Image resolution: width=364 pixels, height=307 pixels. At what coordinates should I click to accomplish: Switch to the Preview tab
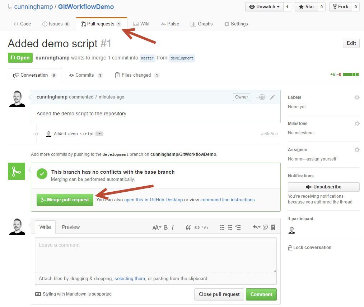(x=71, y=227)
